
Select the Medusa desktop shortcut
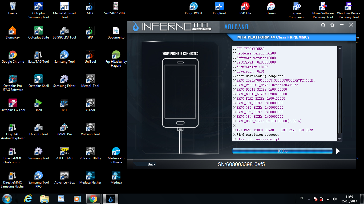tap(116, 178)
